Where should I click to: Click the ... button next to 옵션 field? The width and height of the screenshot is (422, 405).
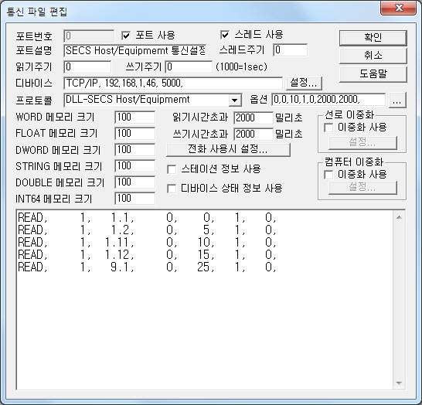pos(397,100)
